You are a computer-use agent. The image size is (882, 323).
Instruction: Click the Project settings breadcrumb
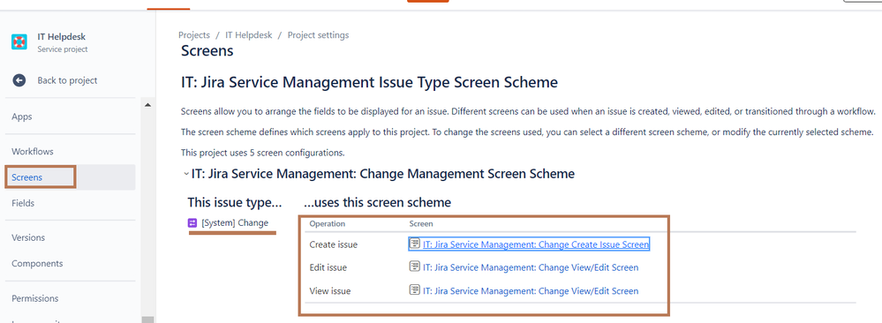pos(319,35)
